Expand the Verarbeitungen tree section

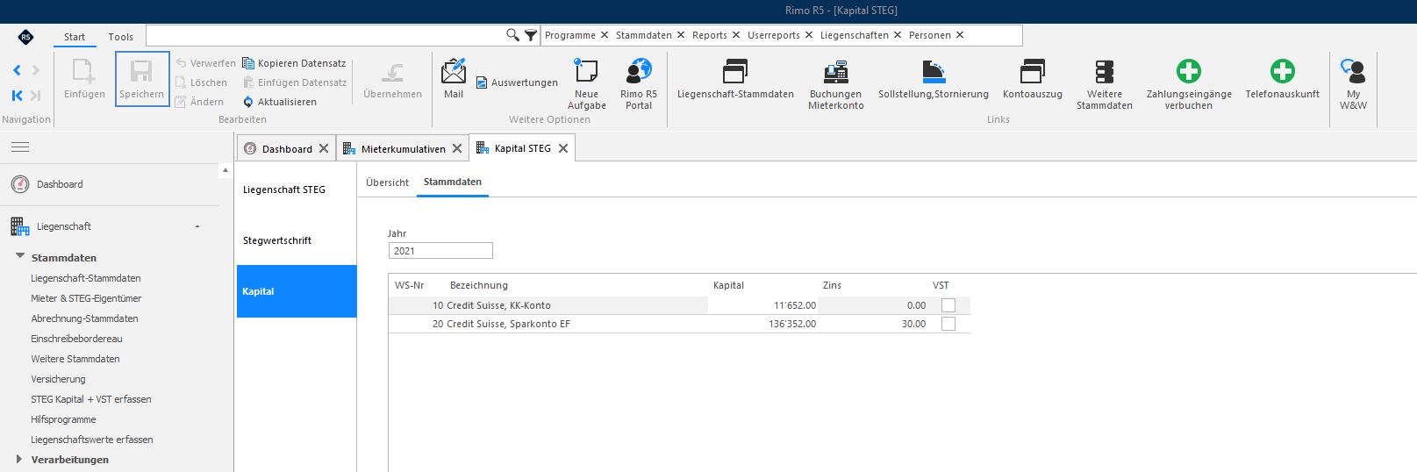[19, 459]
